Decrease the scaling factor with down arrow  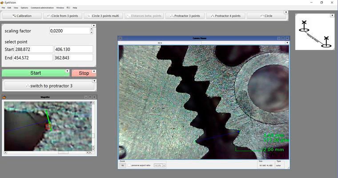[x=92, y=32]
